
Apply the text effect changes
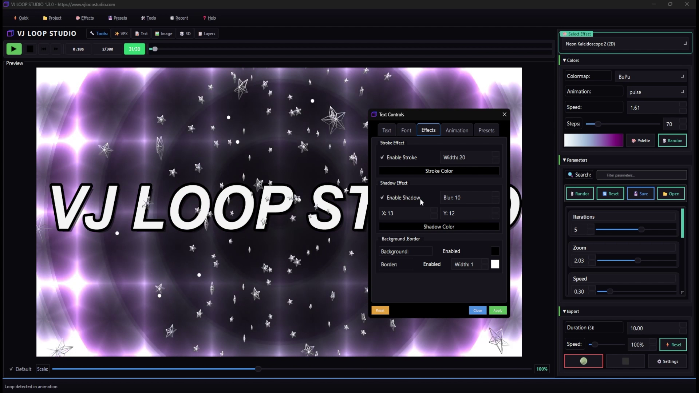tap(498, 310)
